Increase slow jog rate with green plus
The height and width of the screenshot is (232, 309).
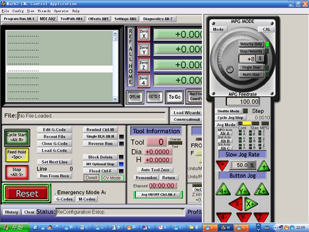[264, 165]
